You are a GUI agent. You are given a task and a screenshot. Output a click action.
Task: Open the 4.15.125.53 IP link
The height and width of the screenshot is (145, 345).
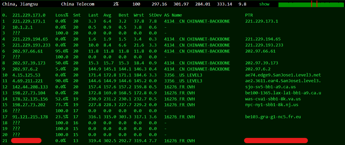[x=26, y=75]
